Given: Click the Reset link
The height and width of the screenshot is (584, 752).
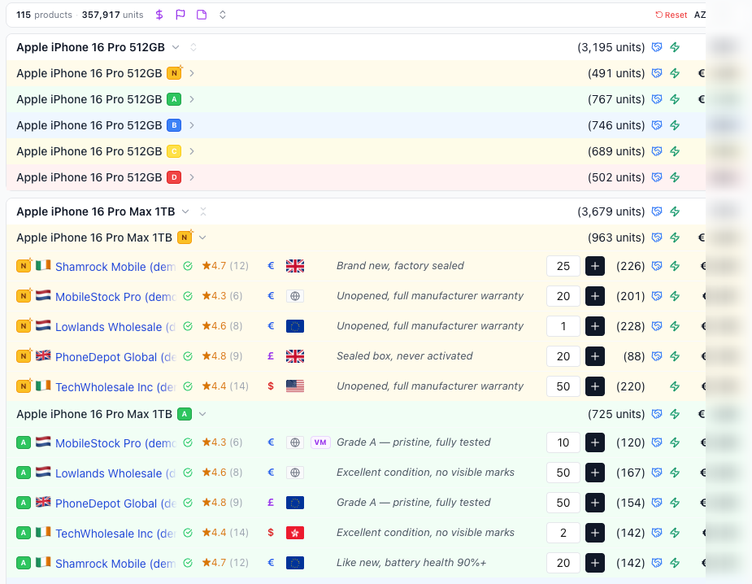Looking at the screenshot, I should [x=672, y=15].
